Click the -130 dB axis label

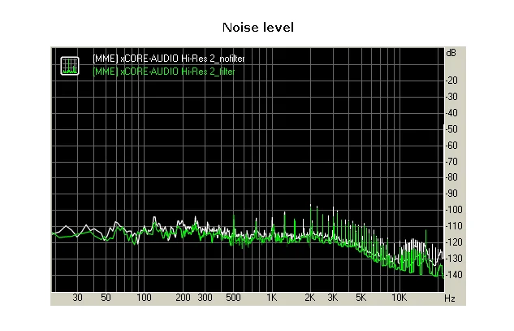(454, 258)
